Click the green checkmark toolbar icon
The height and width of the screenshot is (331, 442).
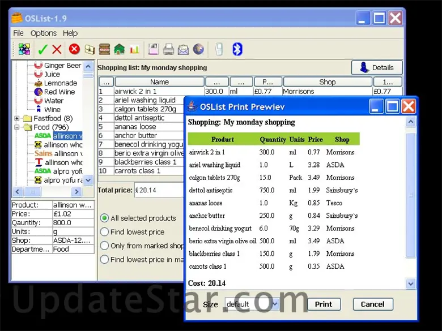coord(42,50)
